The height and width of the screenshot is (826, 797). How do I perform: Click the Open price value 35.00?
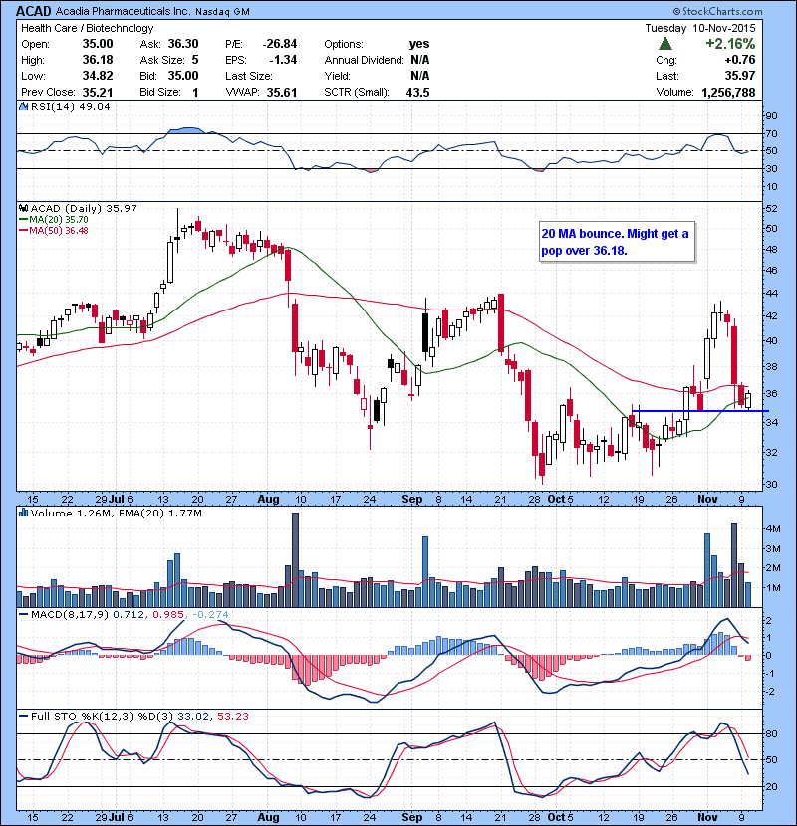pyautogui.click(x=98, y=44)
